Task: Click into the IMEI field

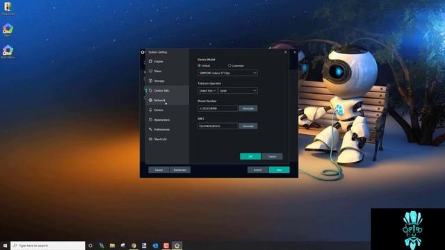Action: coord(218,126)
